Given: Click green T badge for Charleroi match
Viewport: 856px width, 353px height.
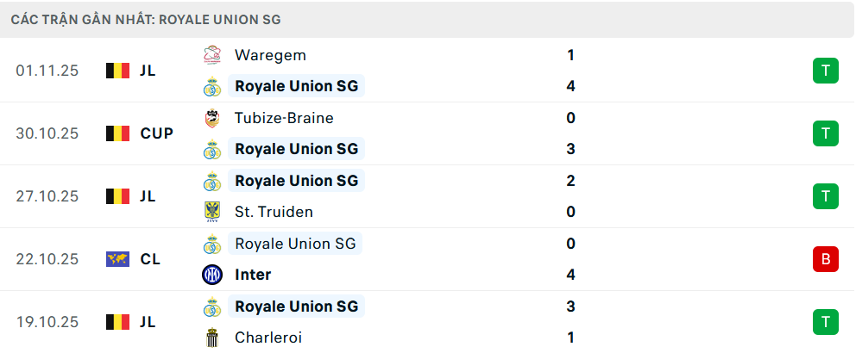Looking at the screenshot, I should click(x=826, y=322).
